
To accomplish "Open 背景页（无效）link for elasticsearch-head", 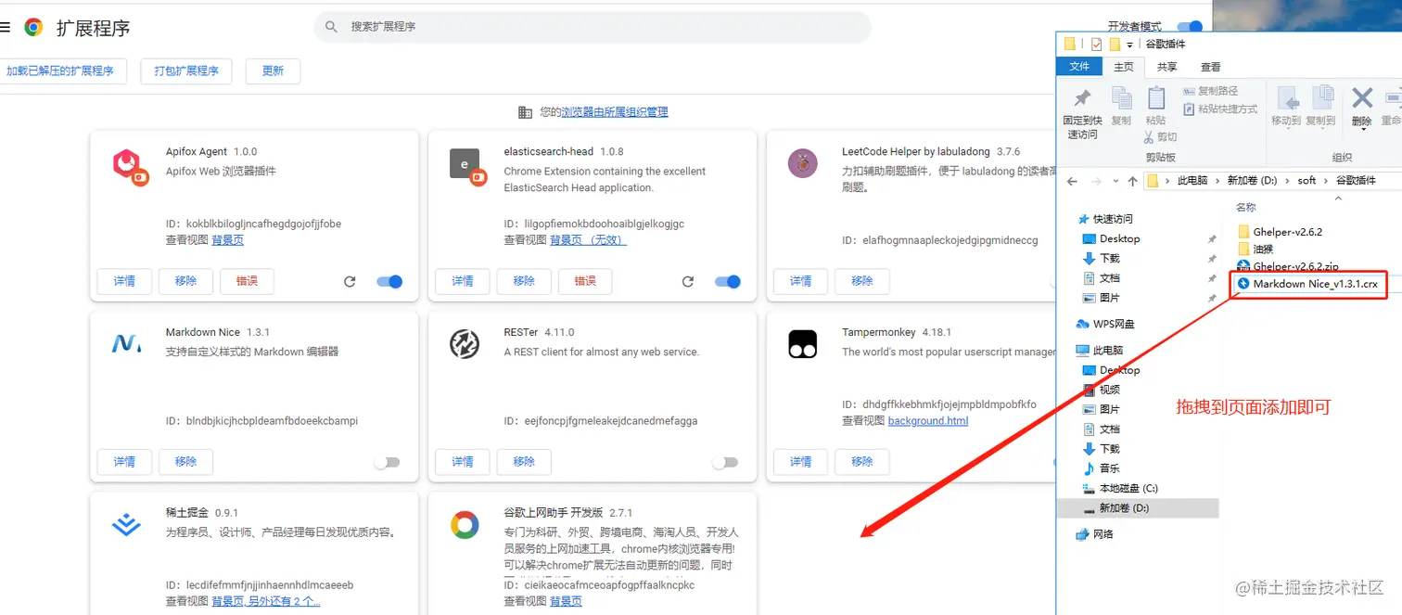I will [x=588, y=240].
